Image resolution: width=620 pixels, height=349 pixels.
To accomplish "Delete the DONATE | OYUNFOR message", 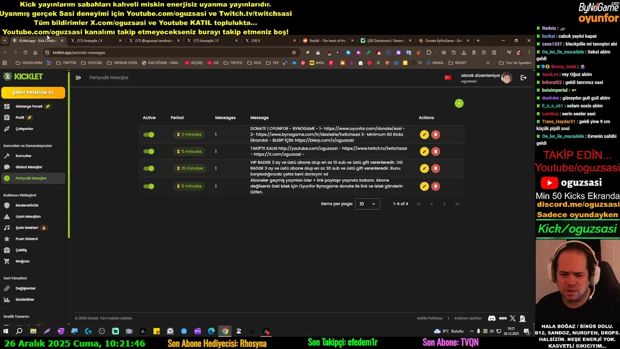I will click(x=435, y=135).
